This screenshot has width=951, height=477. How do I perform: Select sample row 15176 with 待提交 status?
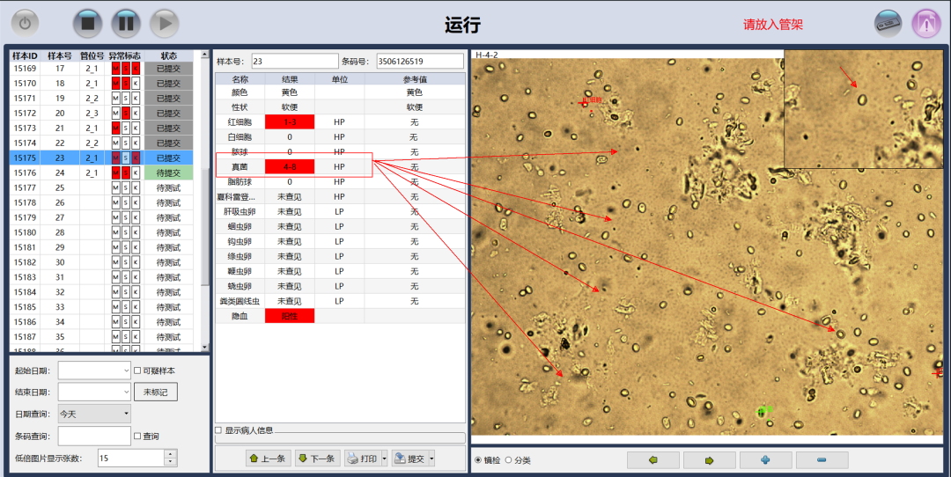click(102, 172)
